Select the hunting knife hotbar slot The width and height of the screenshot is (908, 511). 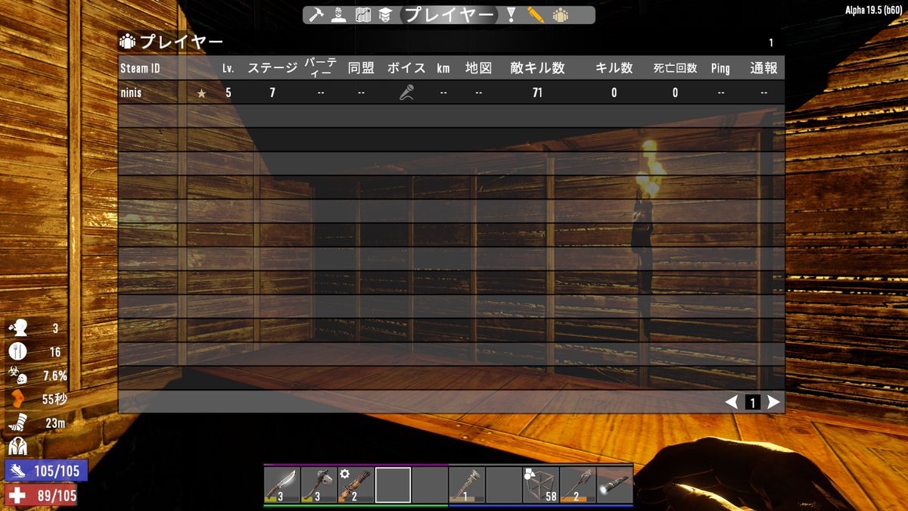(x=282, y=485)
